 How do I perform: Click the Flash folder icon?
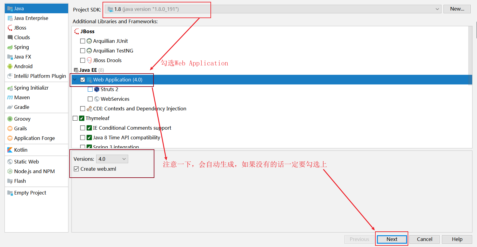click(10, 181)
